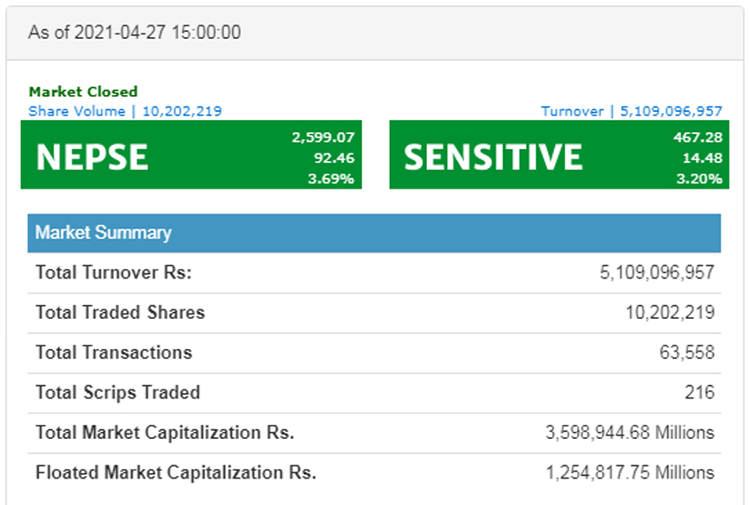The height and width of the screenshot is (505, 750).
Task: Click the As of 2021-04-27 timestamp header
Action: click(134, 33)
